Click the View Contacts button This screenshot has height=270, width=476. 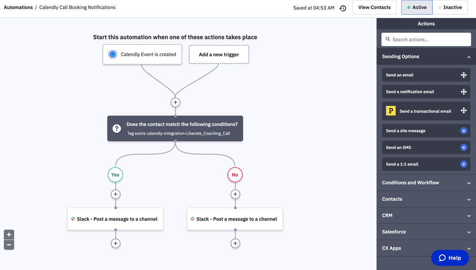tap(374, 8)
